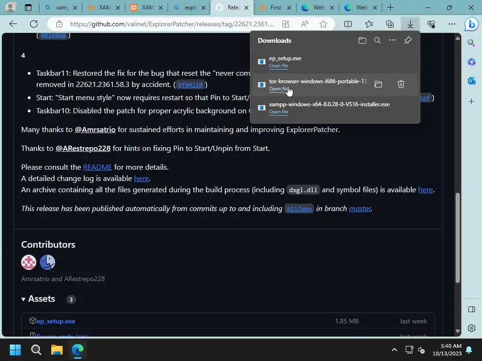Viewport: 482px width, 361px height.
Task: View site information lock icon
Action: 59,24
